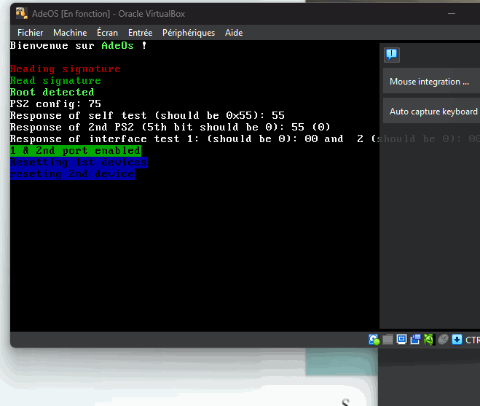The width and height of the screenshot is (480, 406).
Task: Click the mouse integration status icon
Action: tap(443, 339)
